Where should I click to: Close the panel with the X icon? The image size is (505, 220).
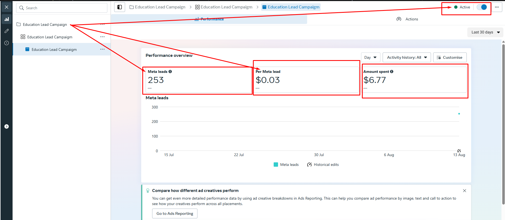click(7, 7)
